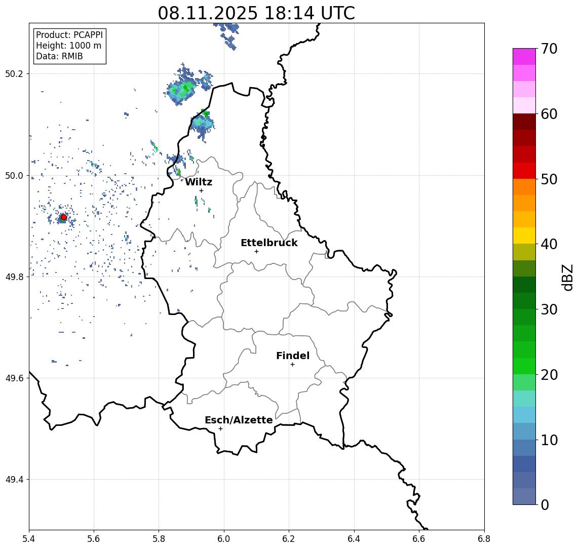Click the Wiltz station label
Screen dimensions: 580x549
(199, 182)
